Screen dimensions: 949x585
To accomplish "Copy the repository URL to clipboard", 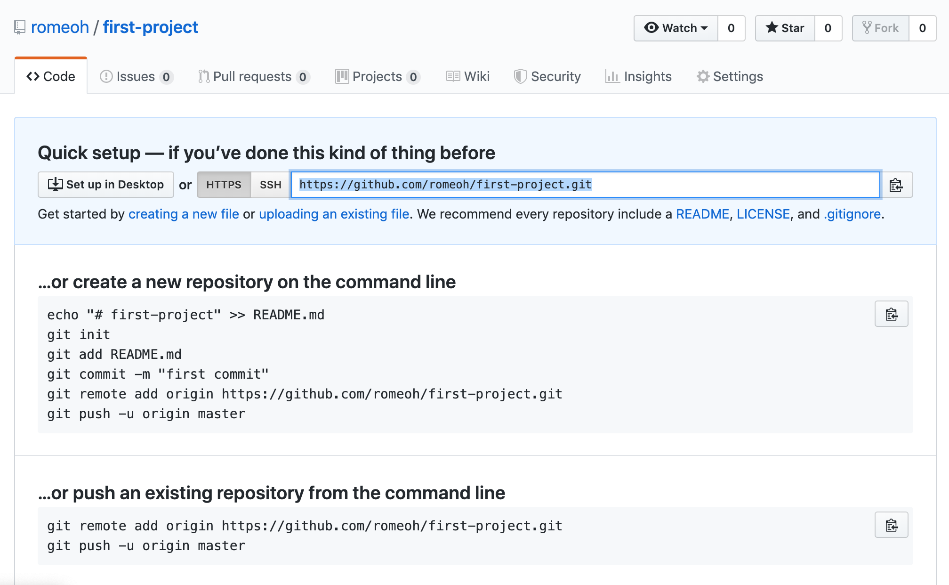I will [896, 185].
